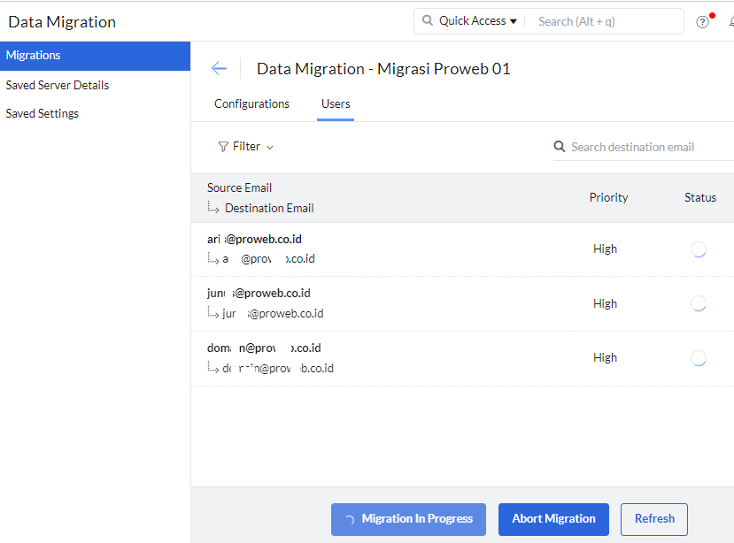Viewport: 734px width, 543px height.
Task: Click High priority in the ari row
Action: click(x=605, y=249)
